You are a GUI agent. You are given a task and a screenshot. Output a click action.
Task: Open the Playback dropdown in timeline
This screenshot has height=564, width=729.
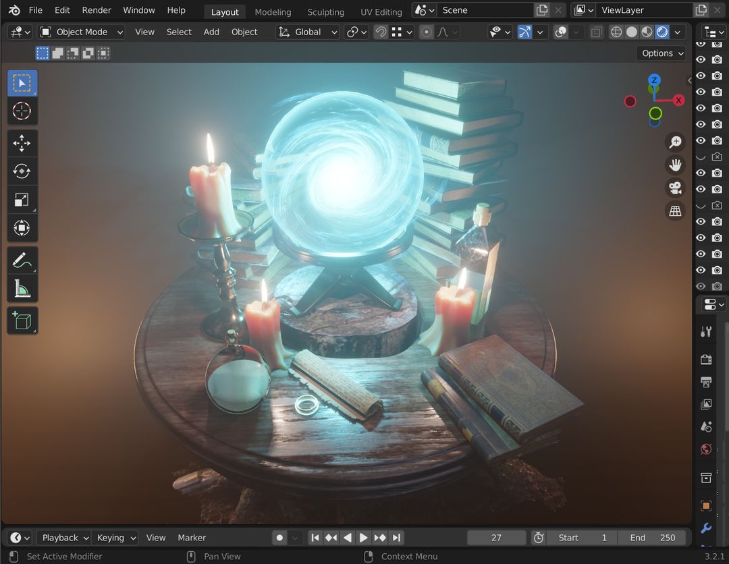click(63, 538)
